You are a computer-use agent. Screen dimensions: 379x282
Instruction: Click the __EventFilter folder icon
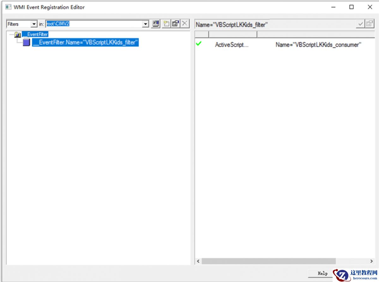[18, 34]
